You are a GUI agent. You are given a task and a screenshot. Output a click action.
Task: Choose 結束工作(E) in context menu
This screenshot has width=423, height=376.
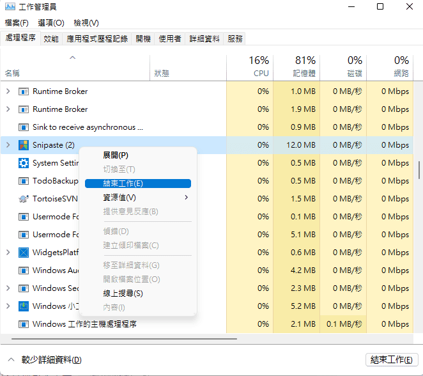tap(138, 184)
